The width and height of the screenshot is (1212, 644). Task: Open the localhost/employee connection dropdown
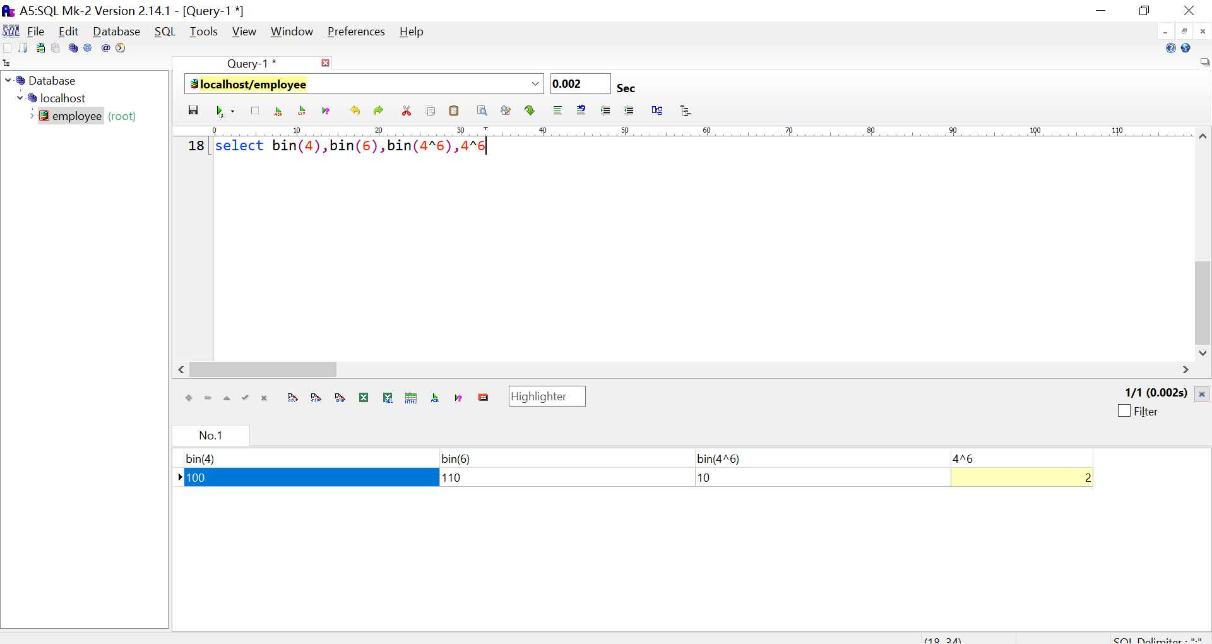(x=535, y=84)
